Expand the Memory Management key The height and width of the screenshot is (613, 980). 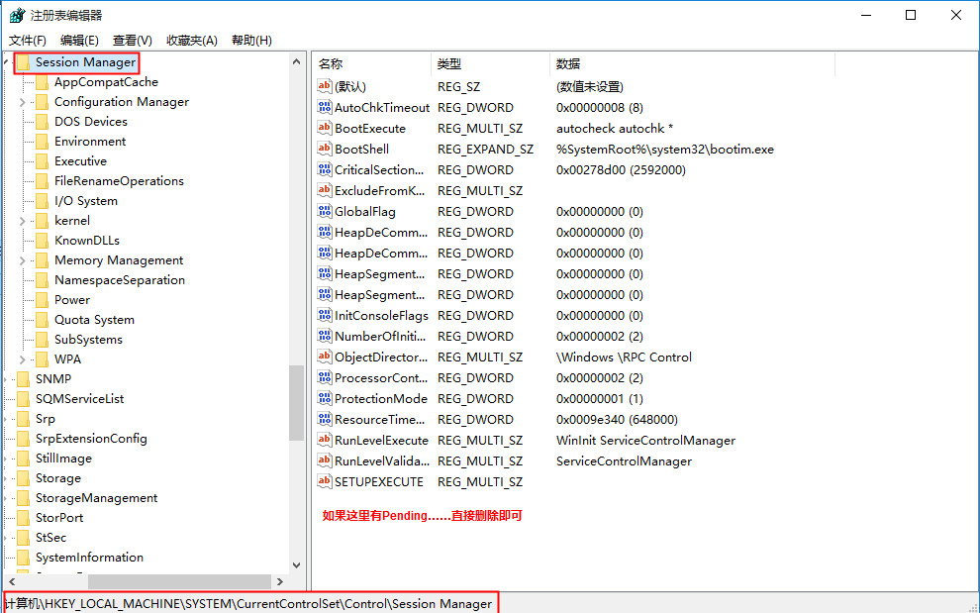click(x=23, y=260)
